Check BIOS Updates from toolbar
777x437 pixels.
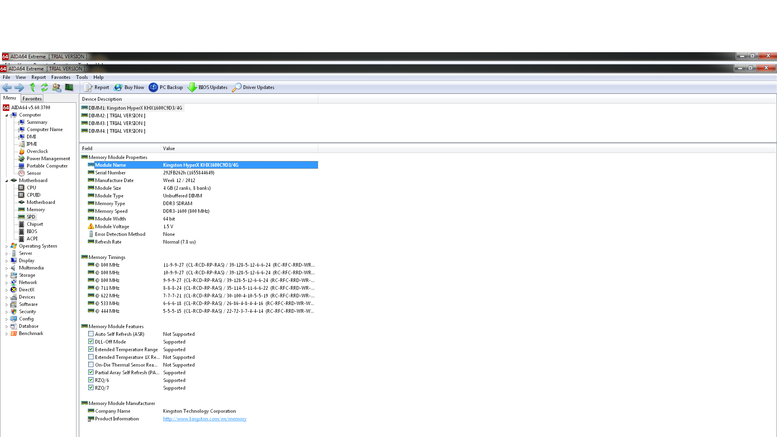pos(208,87)
